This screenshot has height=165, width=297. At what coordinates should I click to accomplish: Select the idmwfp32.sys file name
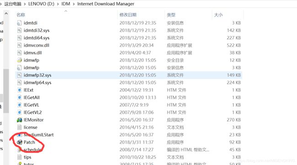tap(37, 75)
